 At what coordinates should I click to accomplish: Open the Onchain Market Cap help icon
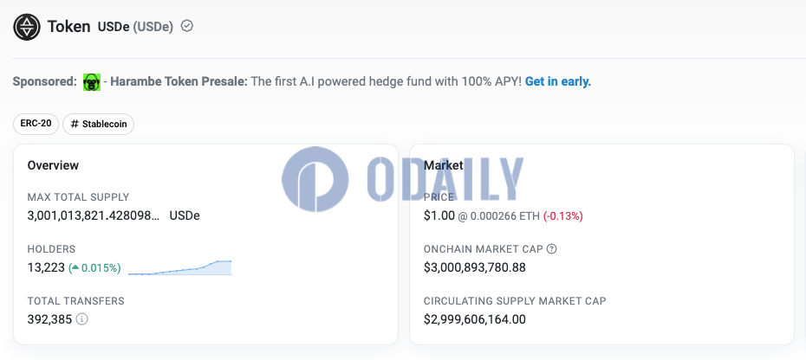click(551, 249)
